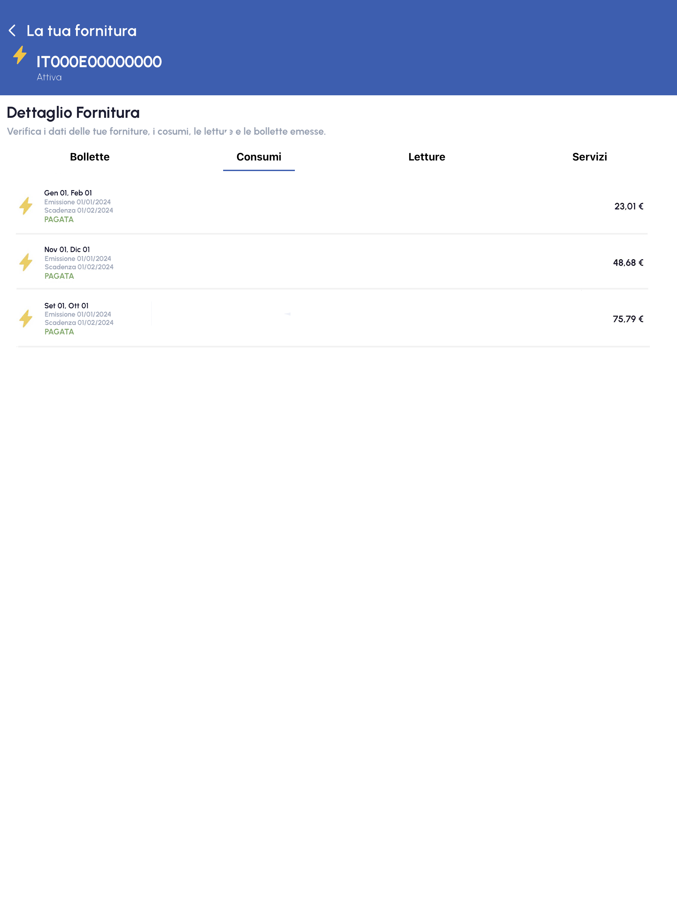
Task: Tap the lightning icon on Nov 01, Dic 01 row
Action: click(x=26, y=262)
